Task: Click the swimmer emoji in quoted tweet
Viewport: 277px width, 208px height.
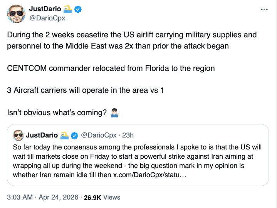Action: (x=65, y=135)
